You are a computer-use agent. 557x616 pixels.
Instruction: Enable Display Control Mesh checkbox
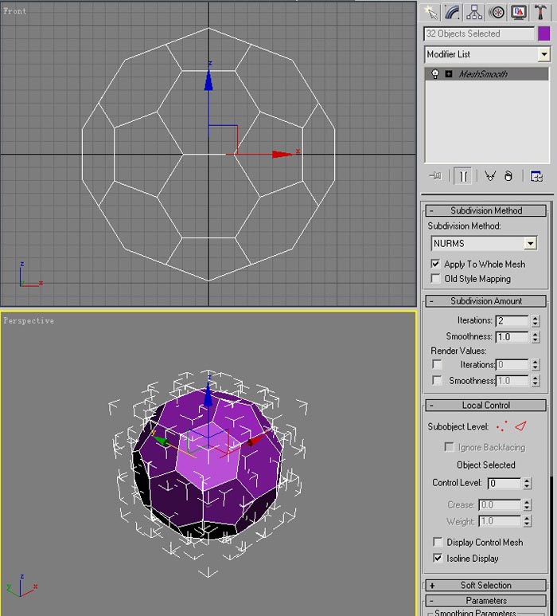[438, 542]
